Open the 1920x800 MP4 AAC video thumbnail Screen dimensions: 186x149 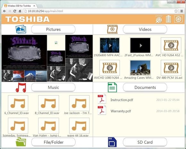click(110, 45)
